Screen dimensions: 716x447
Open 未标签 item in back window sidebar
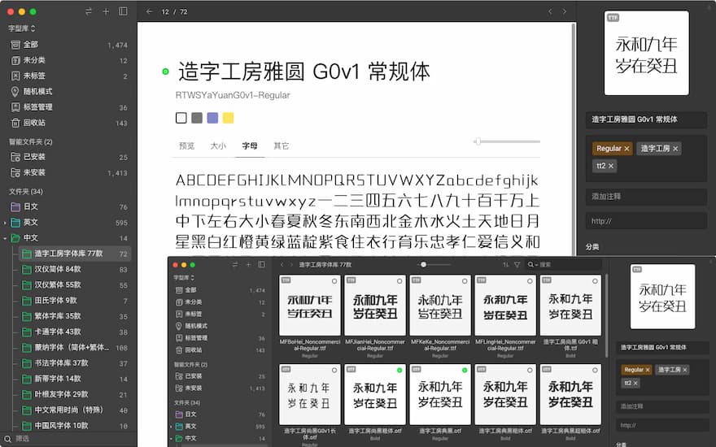68,76
